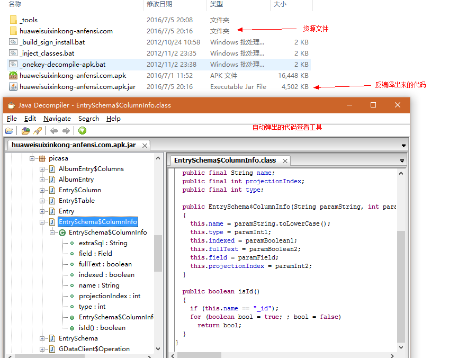449x358 pixels.
Task: Select the type : int field
Action: point(92,307)
